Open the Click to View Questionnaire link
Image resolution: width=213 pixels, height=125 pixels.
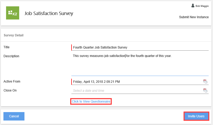[91, 102]
